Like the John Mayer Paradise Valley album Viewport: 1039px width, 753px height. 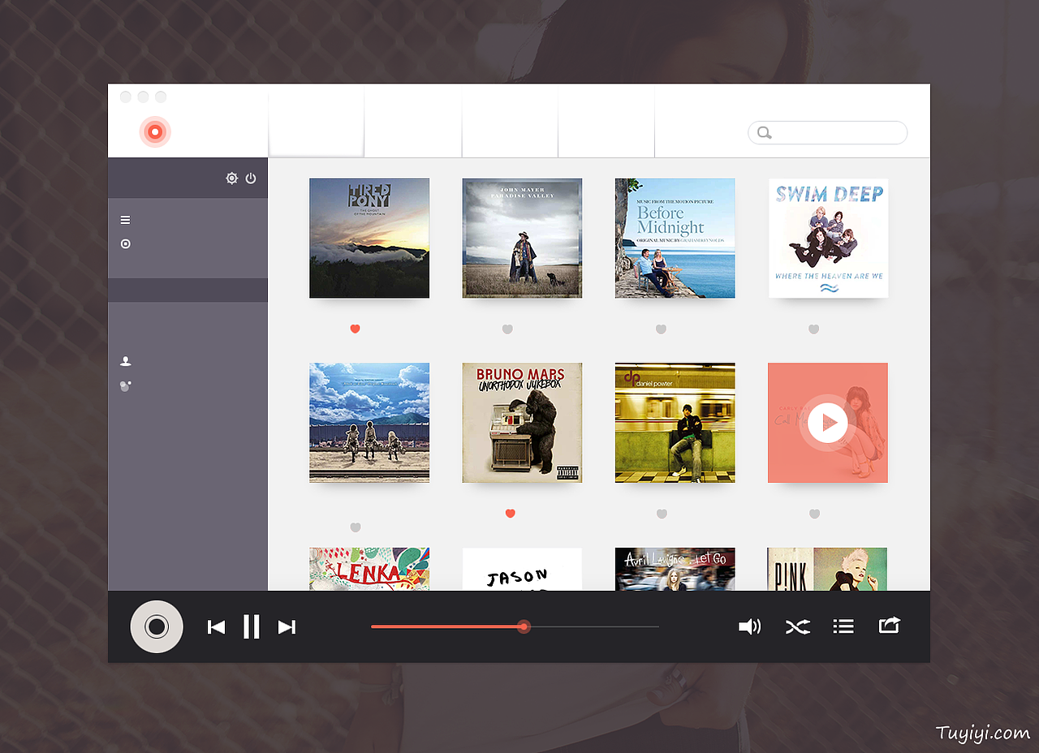coord(507,329)
